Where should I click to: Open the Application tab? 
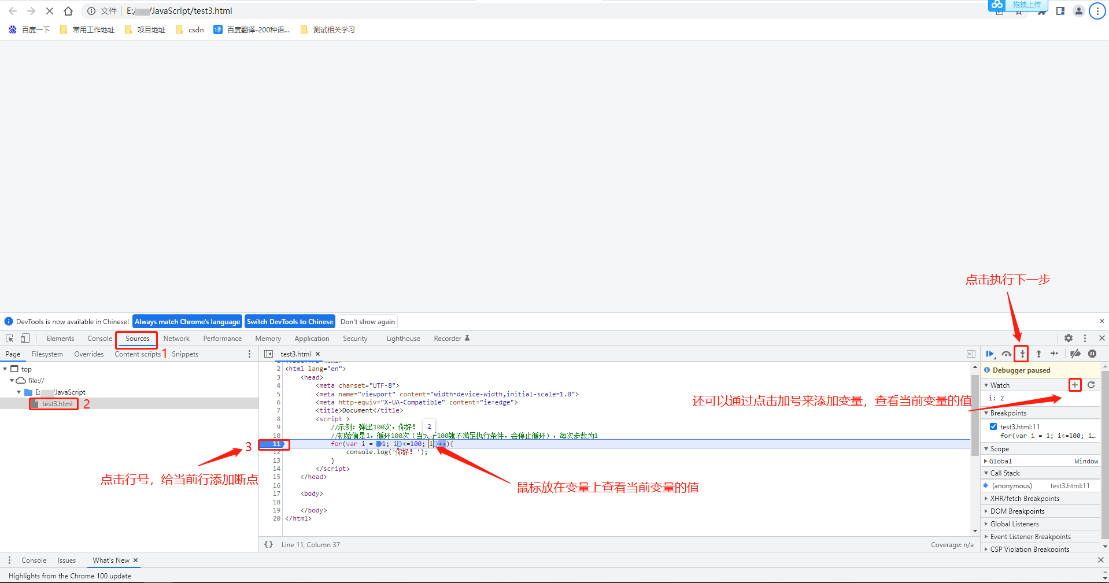[x=312, y=339]
